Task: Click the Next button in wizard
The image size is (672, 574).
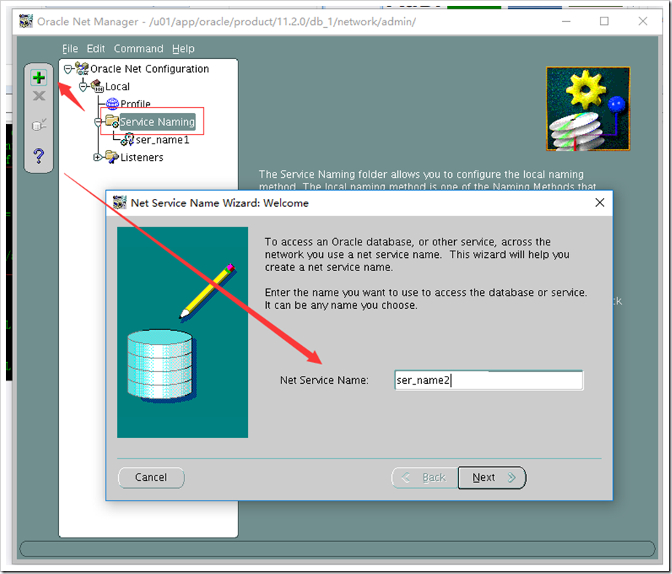Action: click(x=492, y=477)
